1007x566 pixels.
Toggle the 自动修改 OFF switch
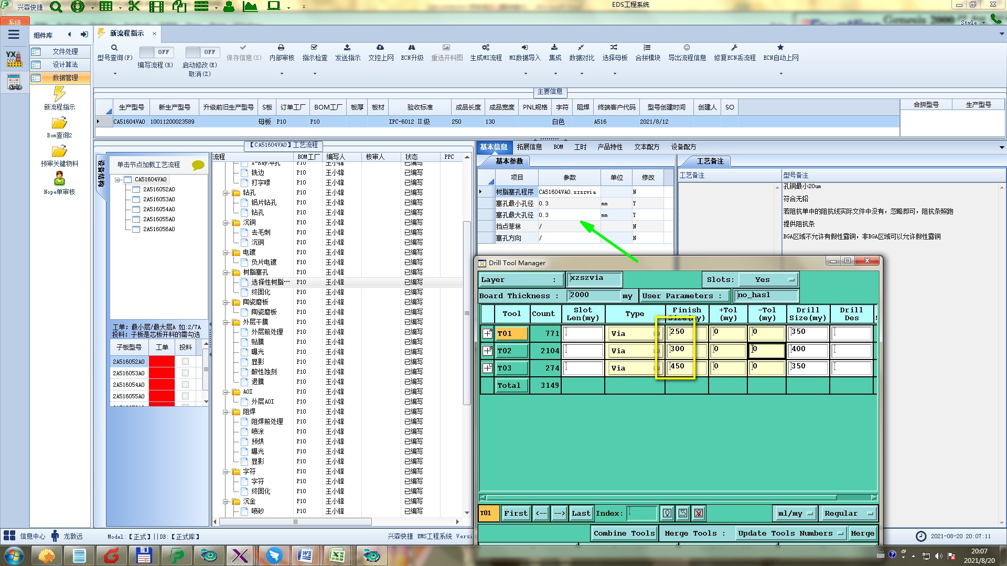[202, 52]
